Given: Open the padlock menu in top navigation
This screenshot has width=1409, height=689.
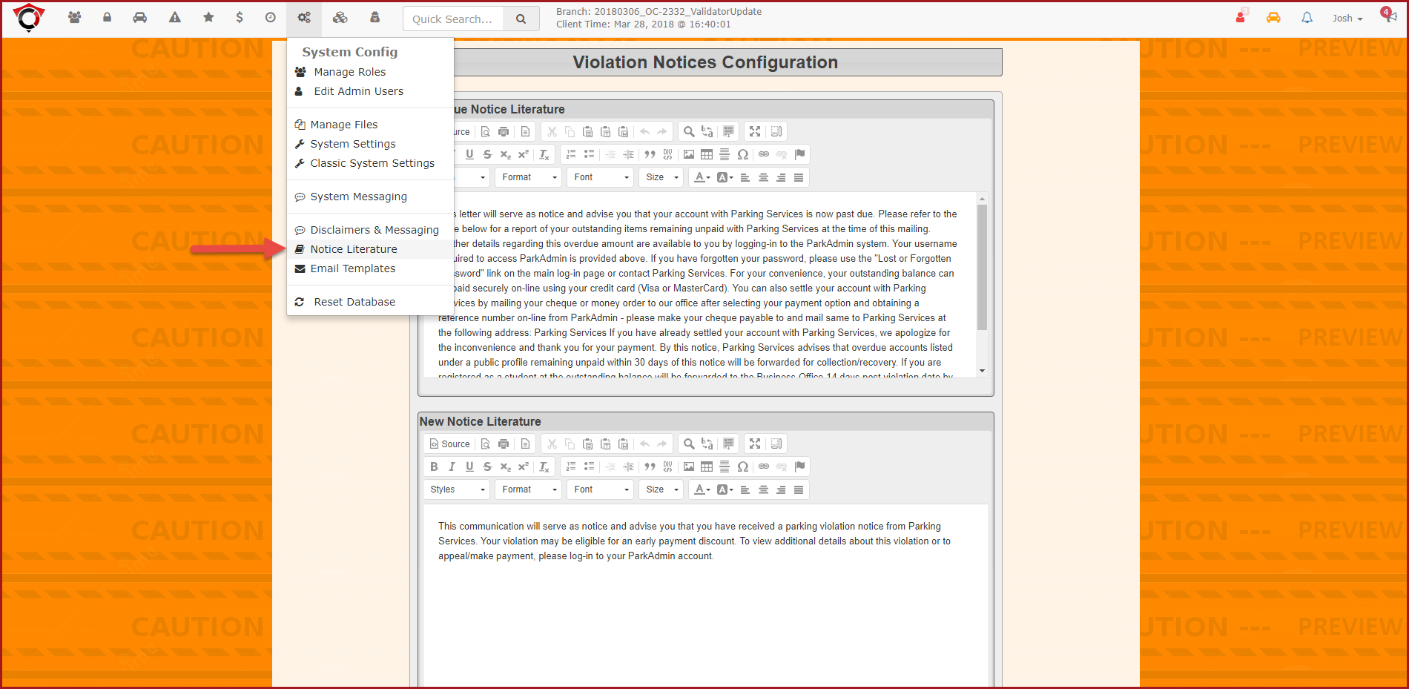Looking at the screenshot, I should coord(108,18).
